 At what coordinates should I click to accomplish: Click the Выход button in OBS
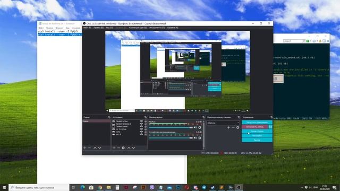pyautogui.click(x=257, y=140)
